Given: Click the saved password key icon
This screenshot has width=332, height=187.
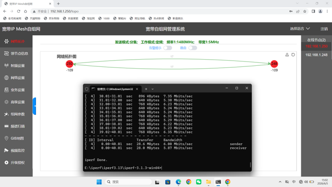Looking at the screenshot, I should click(291, 11).
